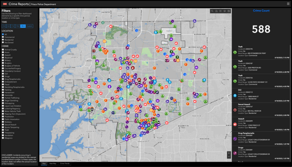Set time filter to 3 d

coord(8,26)
